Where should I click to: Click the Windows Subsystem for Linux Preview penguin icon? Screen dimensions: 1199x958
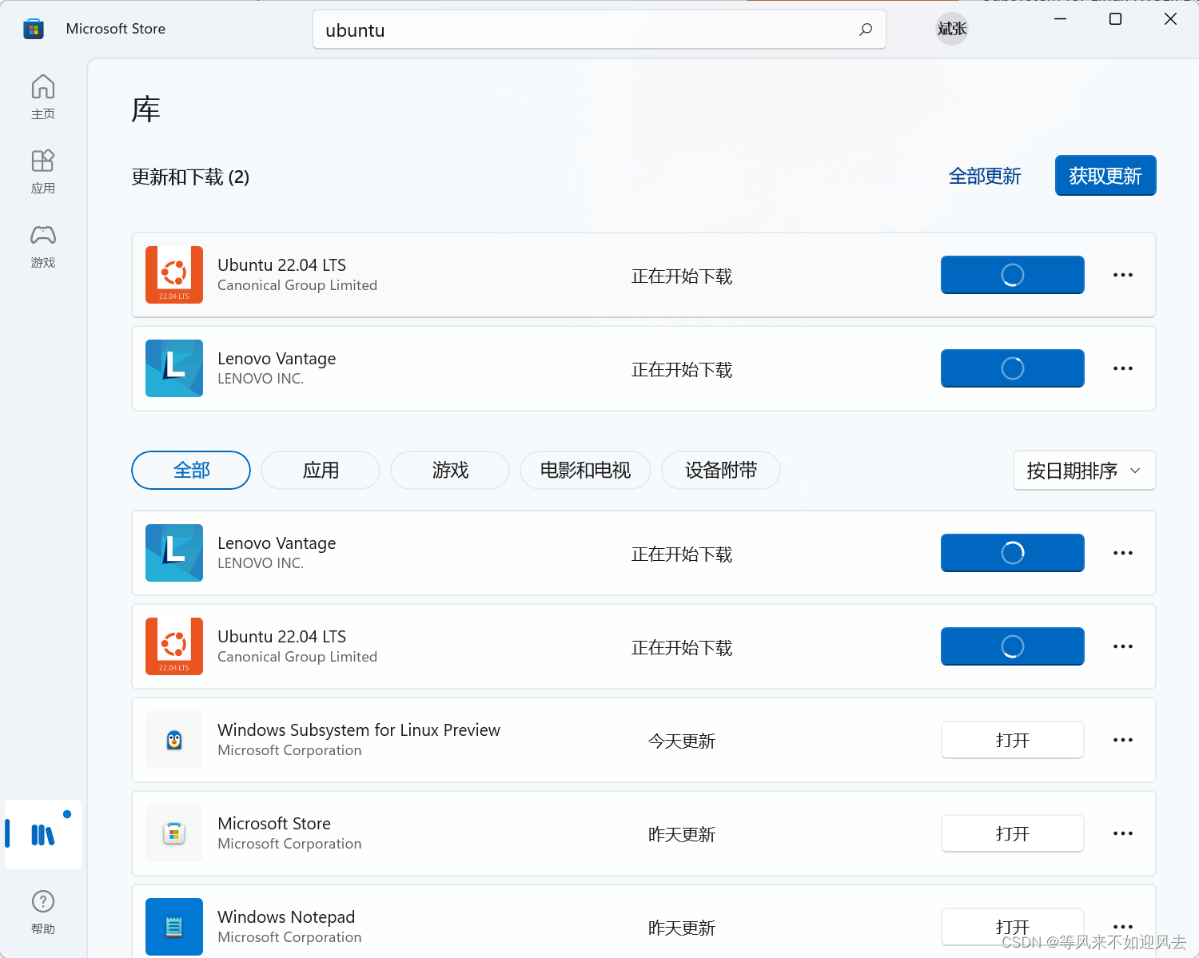point(173,740)
